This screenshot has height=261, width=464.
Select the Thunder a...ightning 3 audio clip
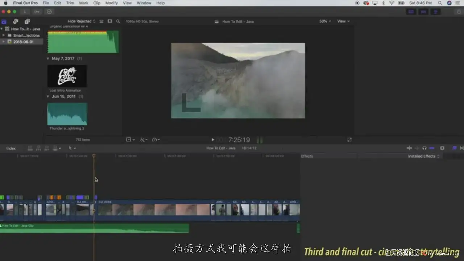(67, 114)
